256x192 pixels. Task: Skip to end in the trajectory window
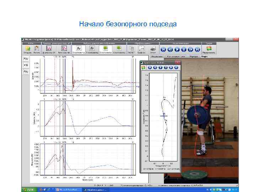tap(176, 68)
